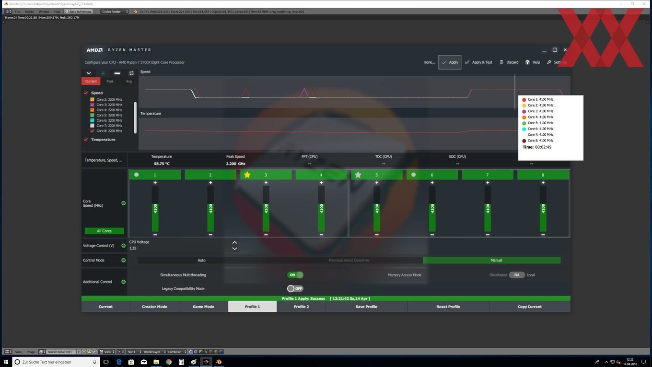This screenshot has height=367, width=652.
Task: Show Avg graph values
Action: click(x=128, y=81)
